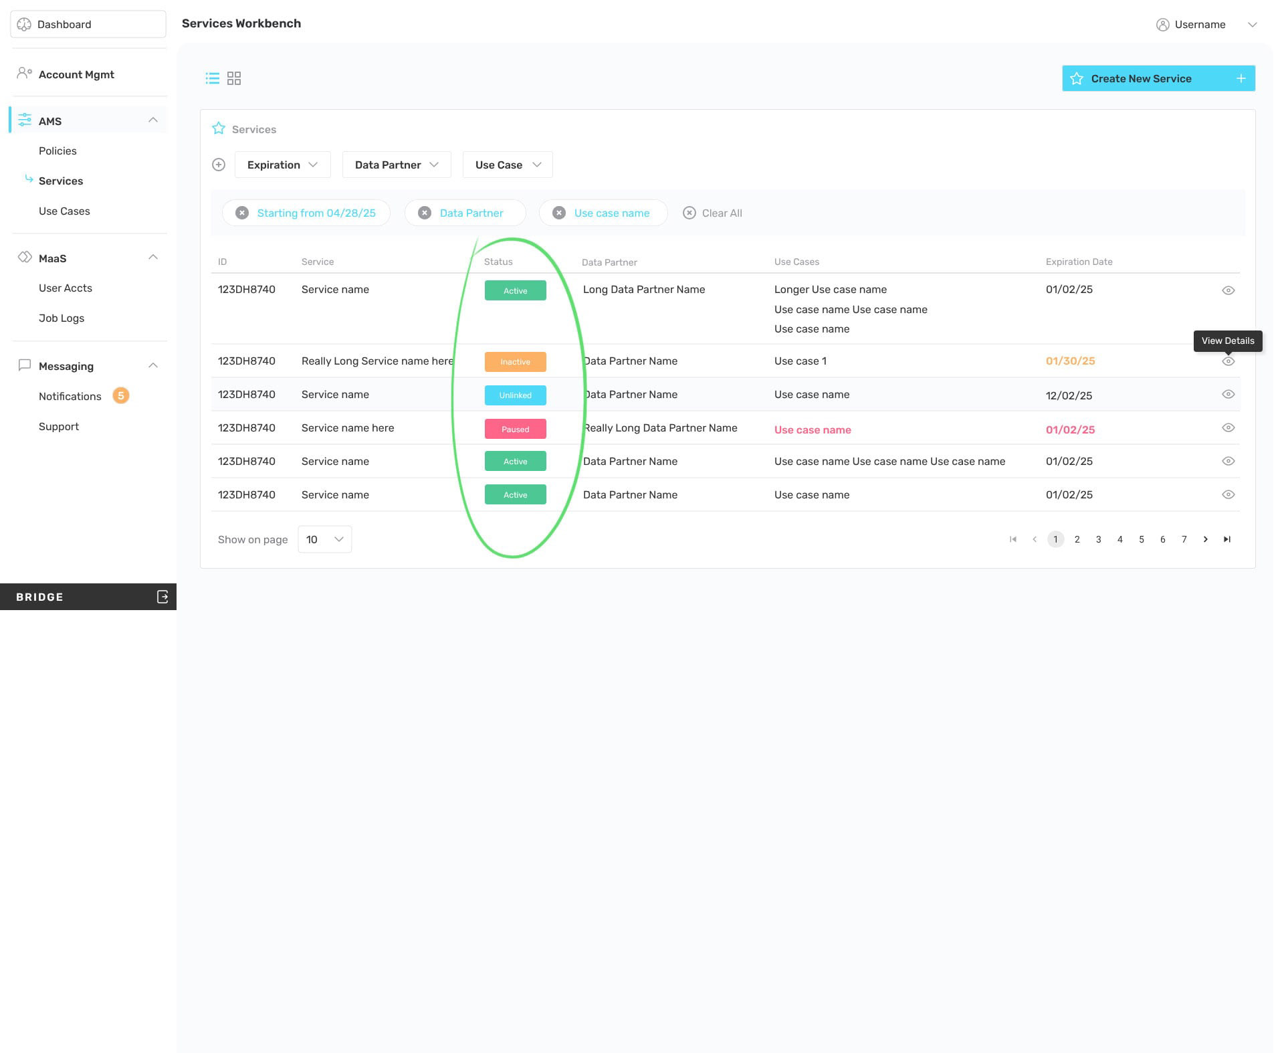Screen dimensions: 1284x1053
Task: Open Policies in the AMS menu
Action: 58,151
